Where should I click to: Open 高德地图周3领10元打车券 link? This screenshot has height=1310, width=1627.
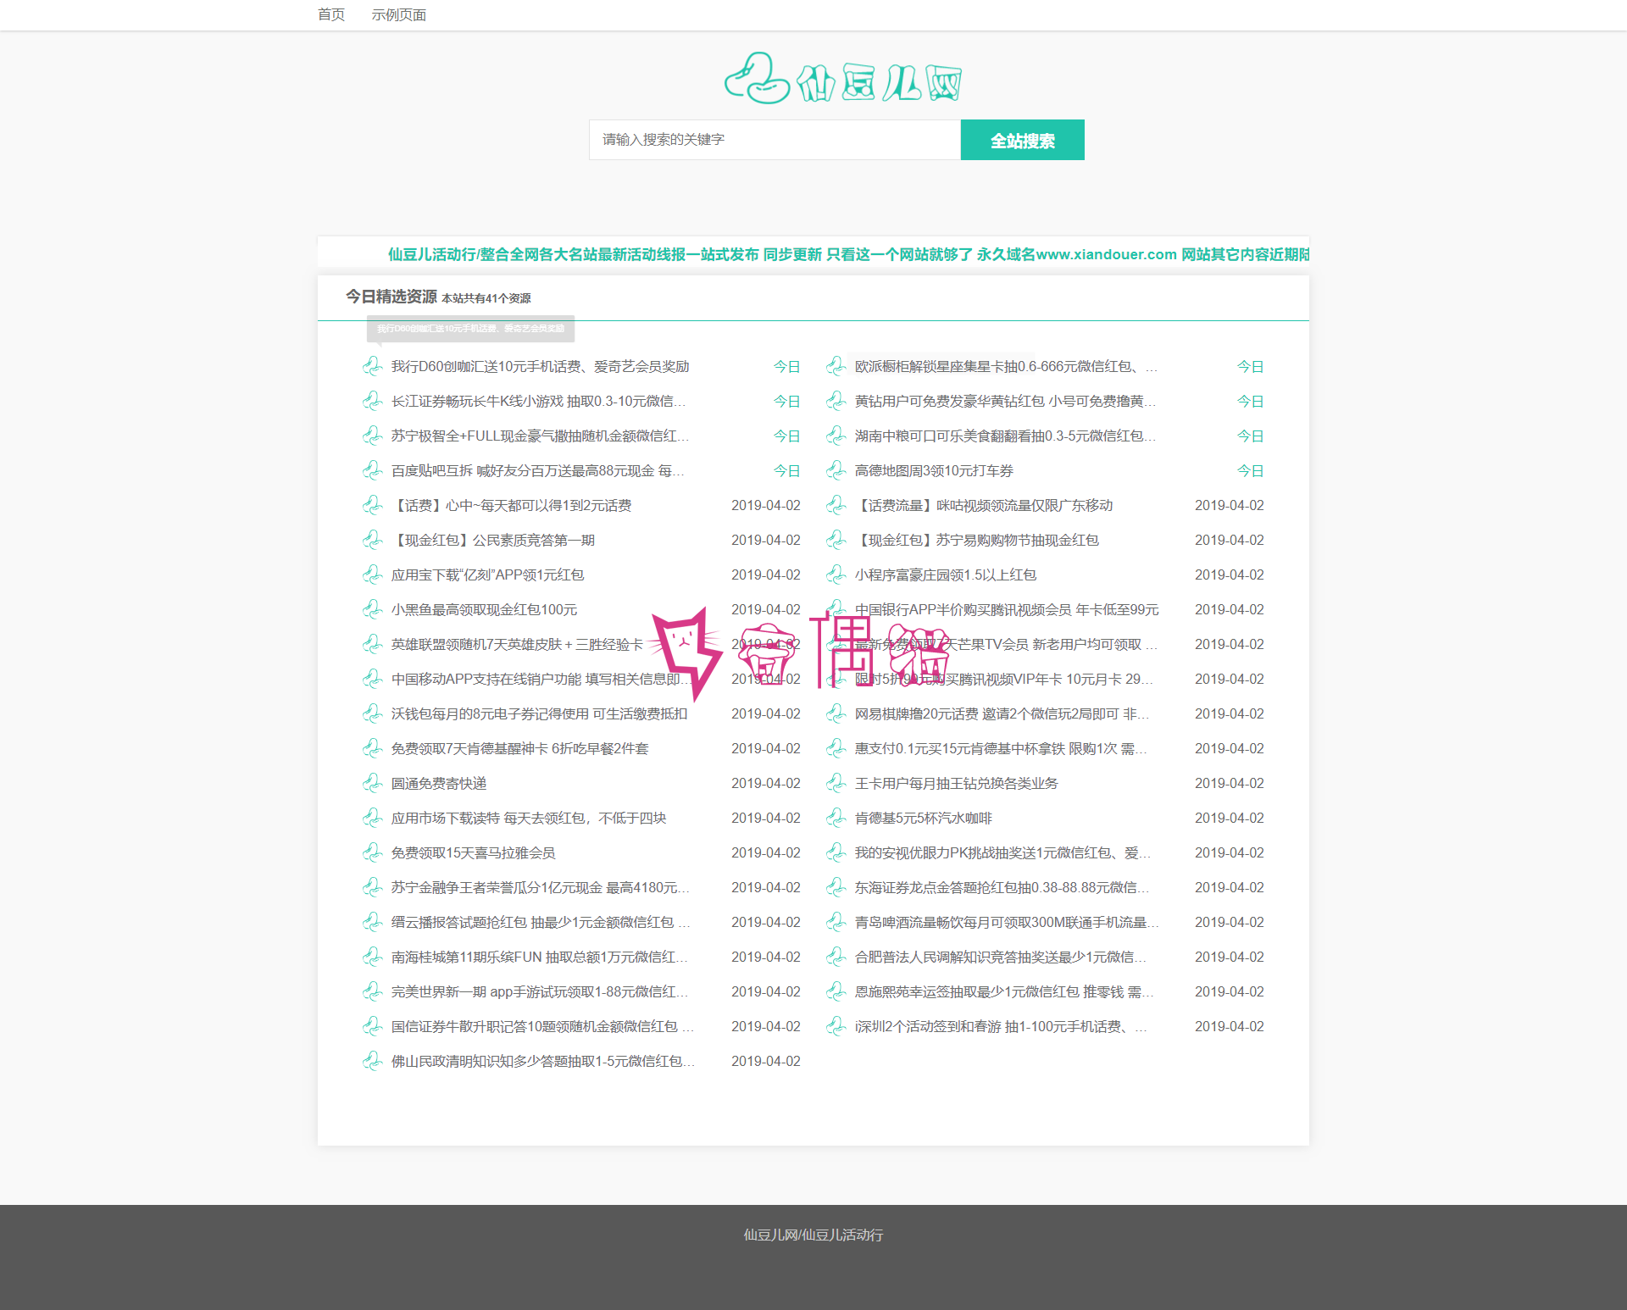pos(934,470)
